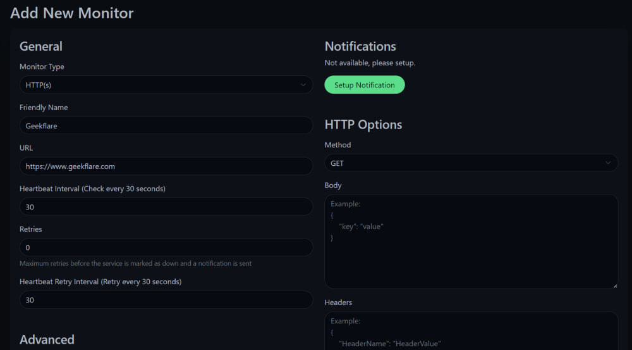Focus the Heartbeat Retry Interval input
This screenshot has height=350, width=632.
click(166, 300)
